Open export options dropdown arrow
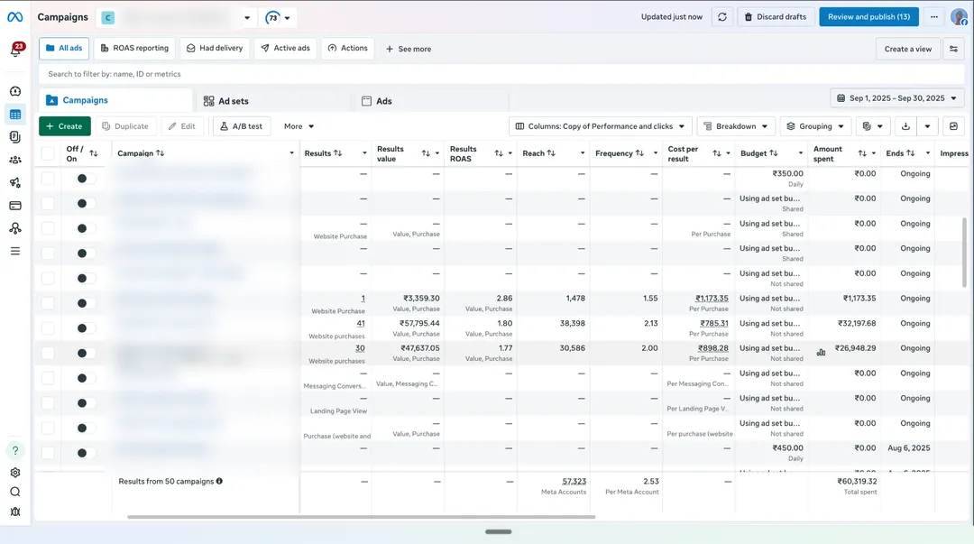 pyautogui.click(x=927, y=126)
